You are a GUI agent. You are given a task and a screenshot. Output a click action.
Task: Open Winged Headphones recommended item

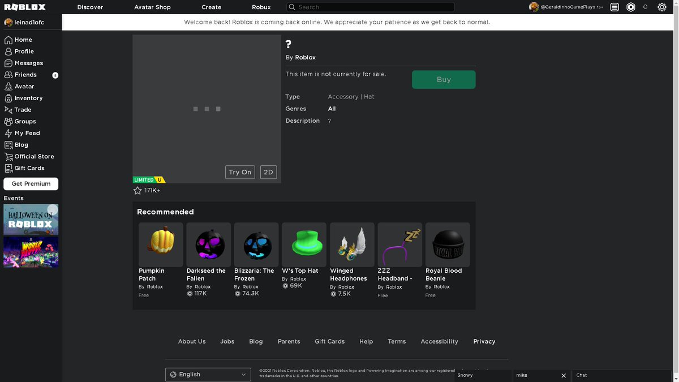[352, 244]
